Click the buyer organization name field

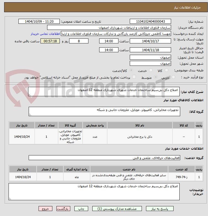click(x=109, y=28)
